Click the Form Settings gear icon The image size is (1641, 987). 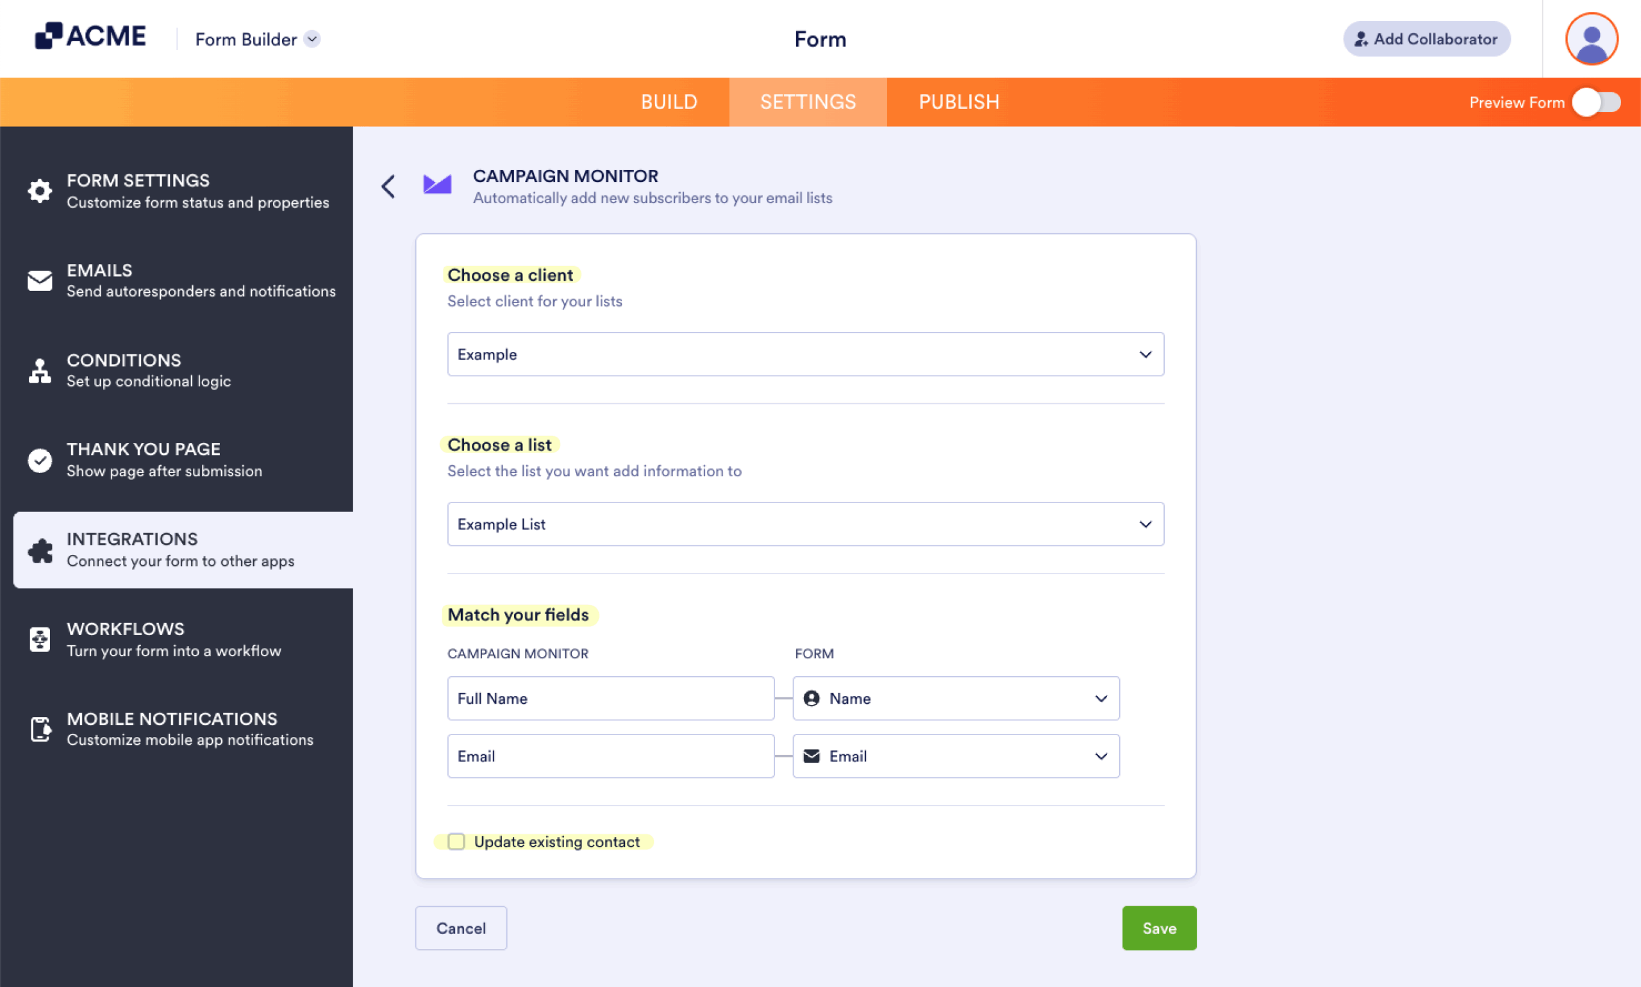(x=39, y=191)
